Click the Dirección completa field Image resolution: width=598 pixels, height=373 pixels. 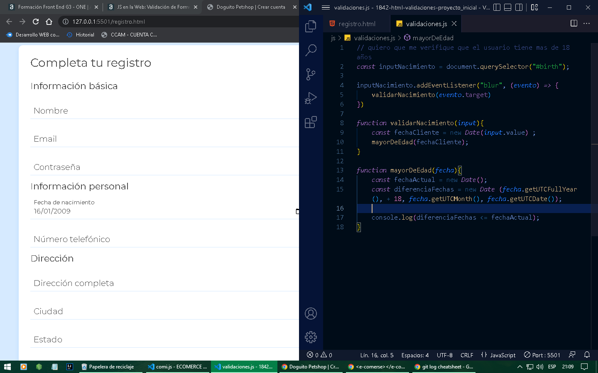[164, 283]
